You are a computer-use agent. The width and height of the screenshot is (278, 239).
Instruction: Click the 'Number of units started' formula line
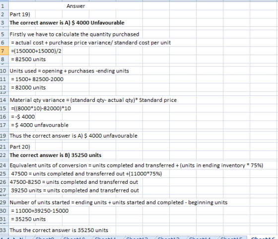(119, 202)
